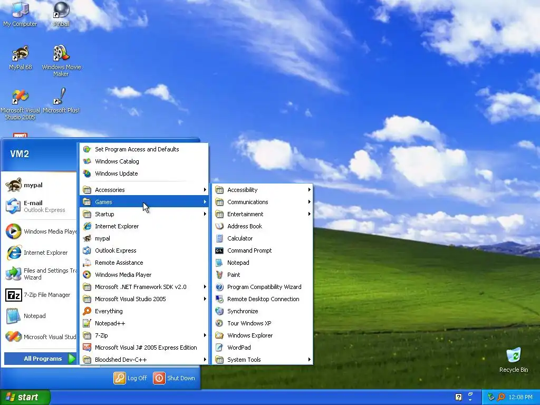Choose Windows Media Player in All Programs list
The width and height of the screenshot is (540, 405).
pyautogui.click(x=144, y=275)
